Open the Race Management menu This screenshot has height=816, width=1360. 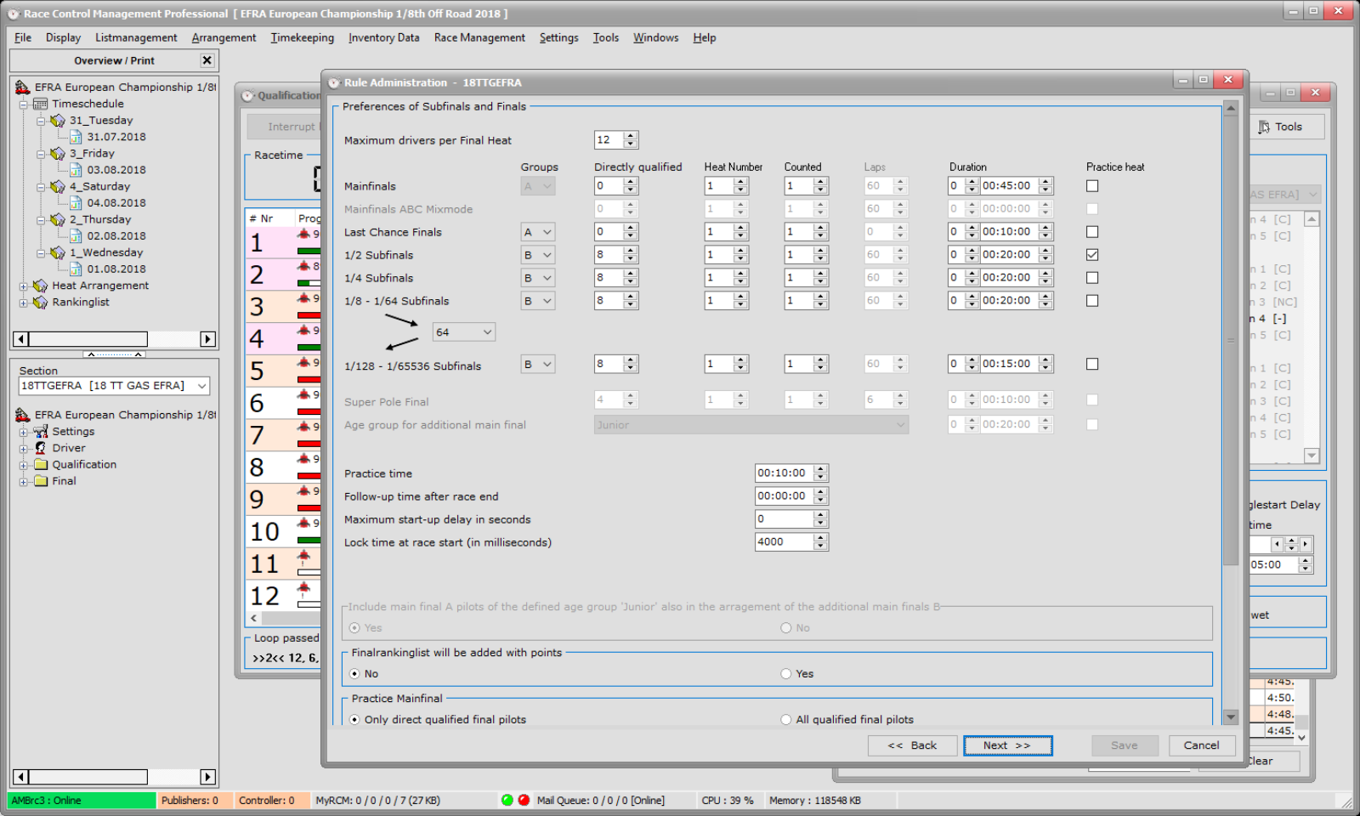click(x=479, y=37)
